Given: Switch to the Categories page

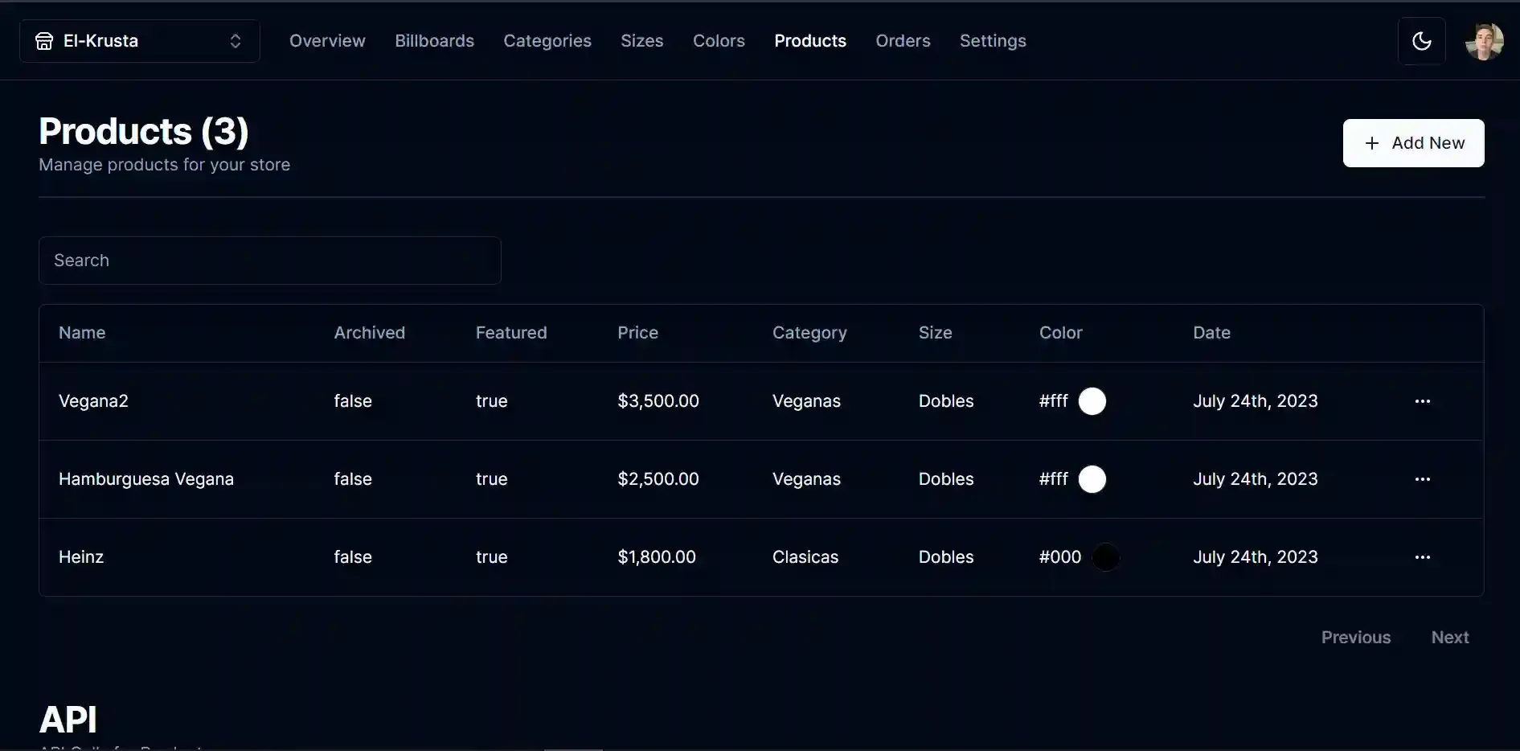Looking at the screenshot, I should pos(547,41).
